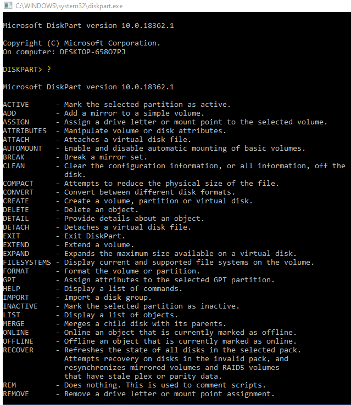The height and width of the screenshot is (405, 351).
Task: Click the DETAIL command name
Action: coord(16,219)
